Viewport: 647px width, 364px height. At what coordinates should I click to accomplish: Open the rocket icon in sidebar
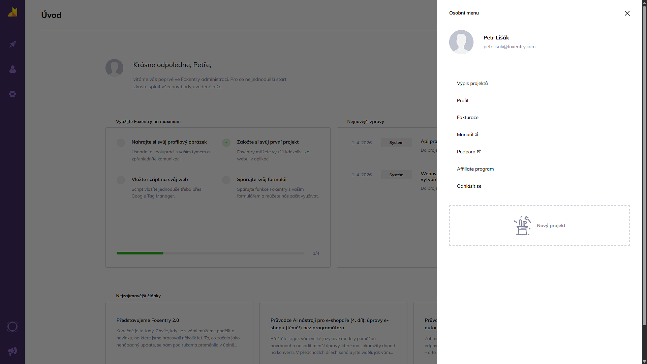coord(12,44)
